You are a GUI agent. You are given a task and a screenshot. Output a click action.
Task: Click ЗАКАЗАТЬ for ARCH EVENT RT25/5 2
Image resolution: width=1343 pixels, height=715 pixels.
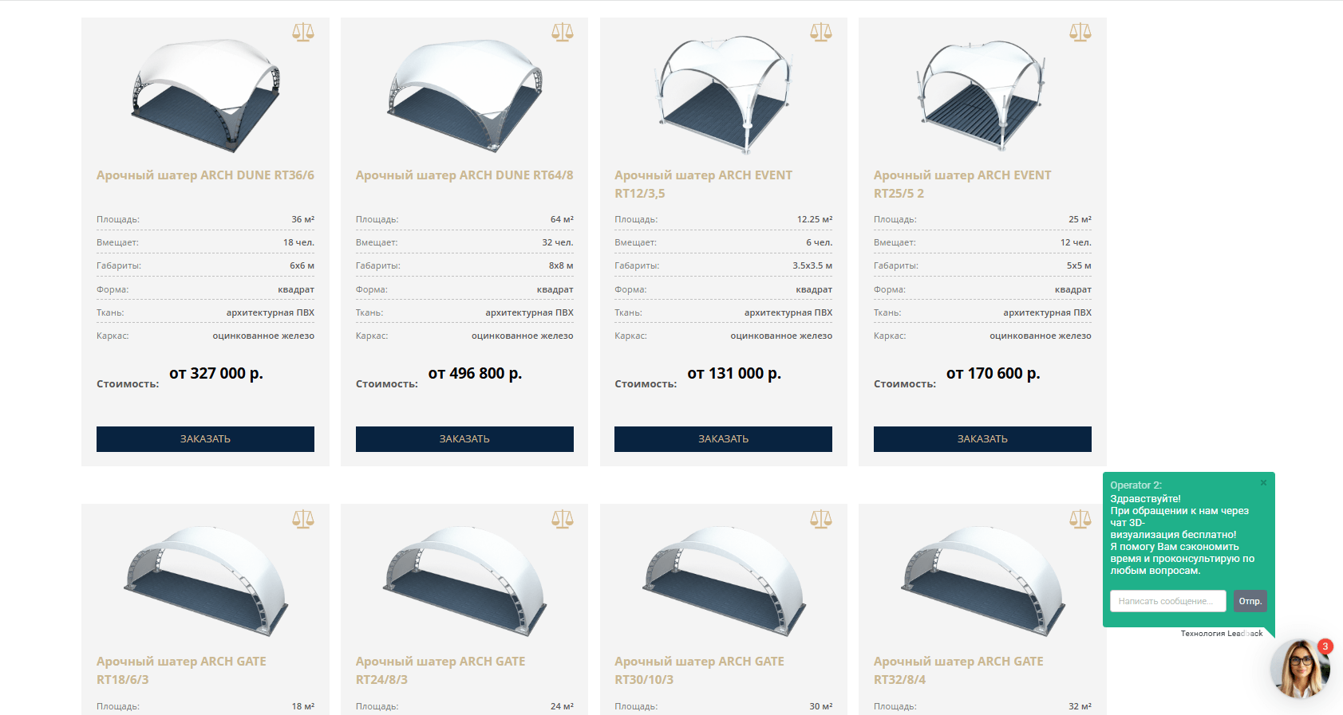click(x=982, y=439)
